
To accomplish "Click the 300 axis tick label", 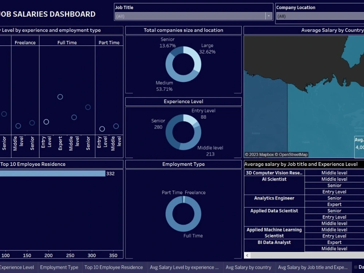I will pyautogui.click(x=92, y=256).
